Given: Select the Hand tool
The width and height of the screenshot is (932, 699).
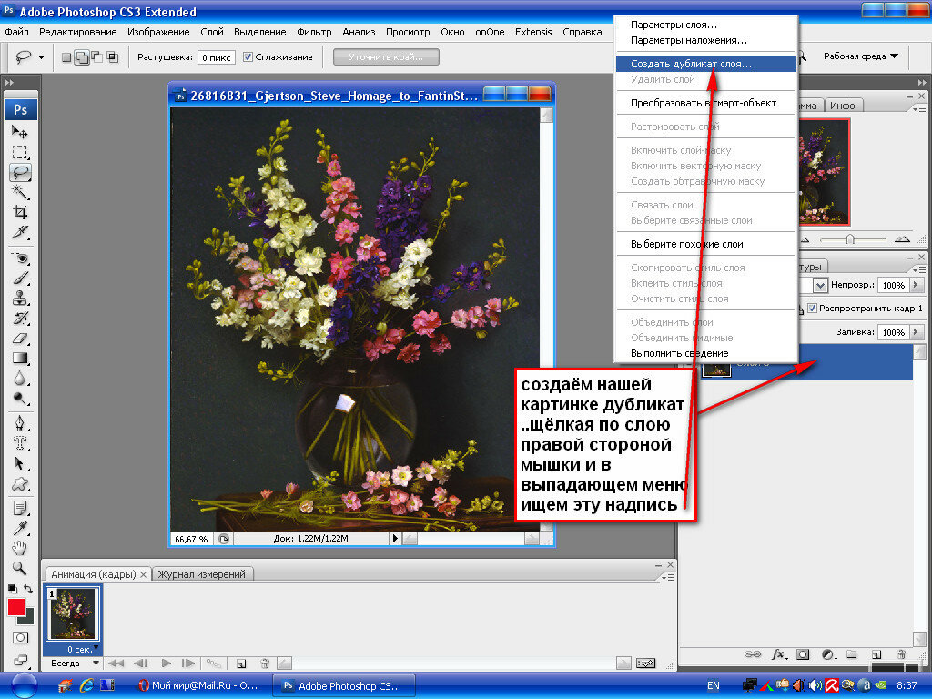Looking at the screenshot, I should point(19,547).
